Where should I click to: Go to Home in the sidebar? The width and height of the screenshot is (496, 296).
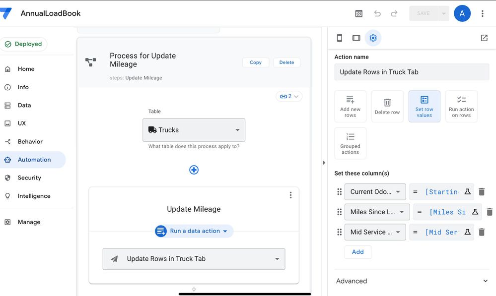(26, 69)
